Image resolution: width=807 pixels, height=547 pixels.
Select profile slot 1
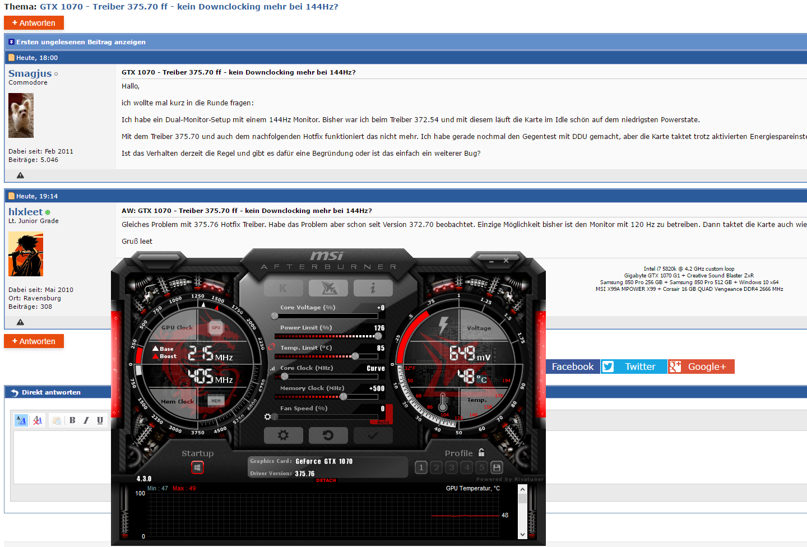[421, 467]
